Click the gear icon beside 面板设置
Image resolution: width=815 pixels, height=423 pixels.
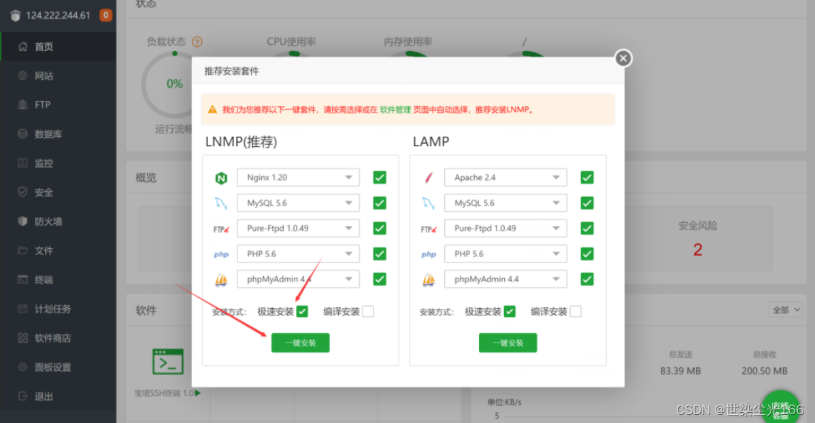pos(22,367)
